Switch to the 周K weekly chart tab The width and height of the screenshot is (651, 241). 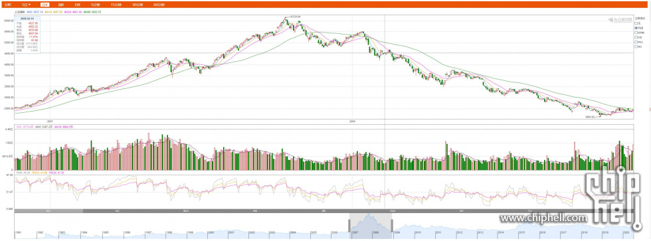pyautogui.click(x=61, y=5)
